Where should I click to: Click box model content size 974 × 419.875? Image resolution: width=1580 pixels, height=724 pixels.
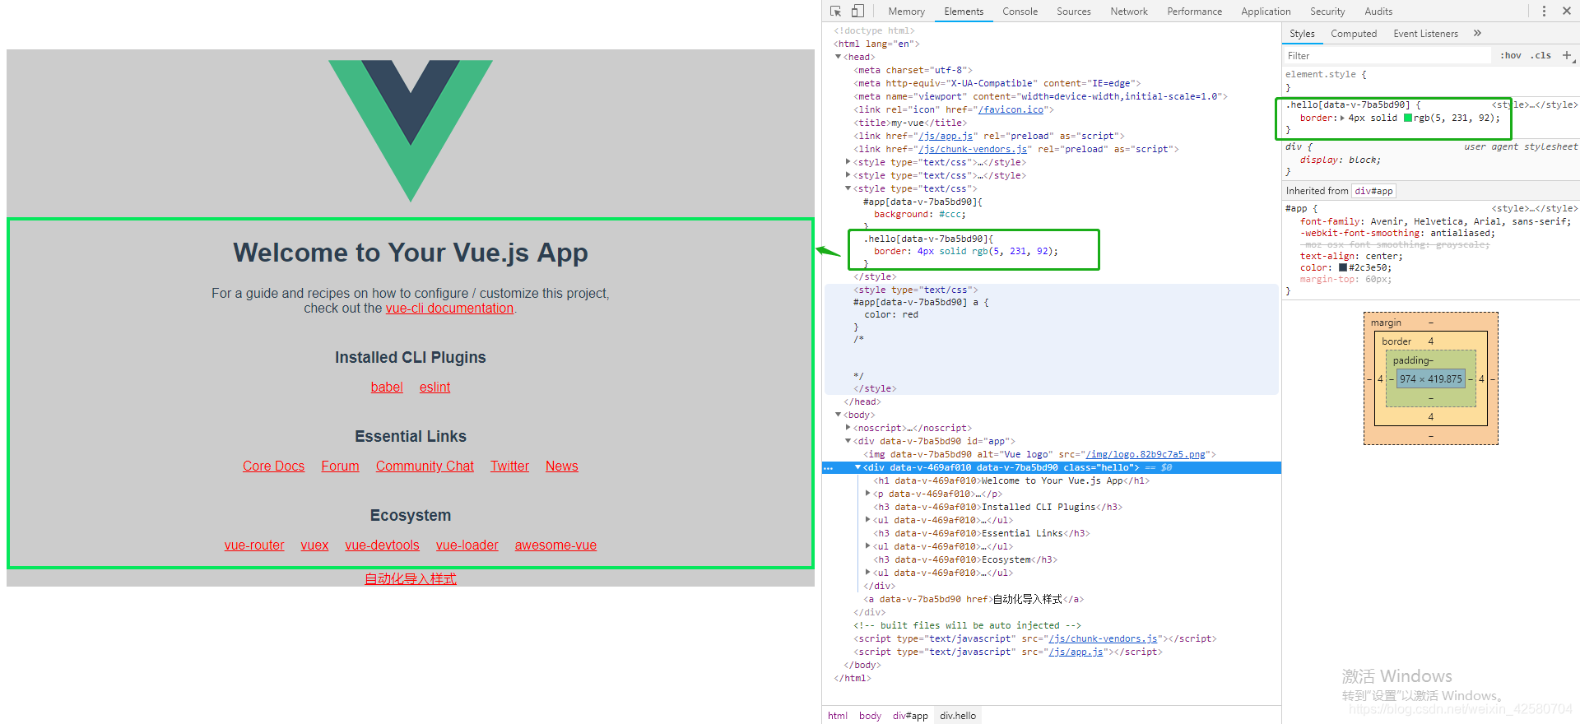1431,379
